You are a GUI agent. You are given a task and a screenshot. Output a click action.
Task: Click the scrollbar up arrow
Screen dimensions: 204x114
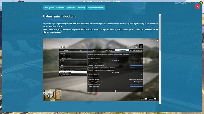point(160,15)
